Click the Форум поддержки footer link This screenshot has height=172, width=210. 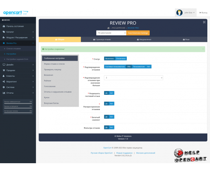[x=124, y=153]
